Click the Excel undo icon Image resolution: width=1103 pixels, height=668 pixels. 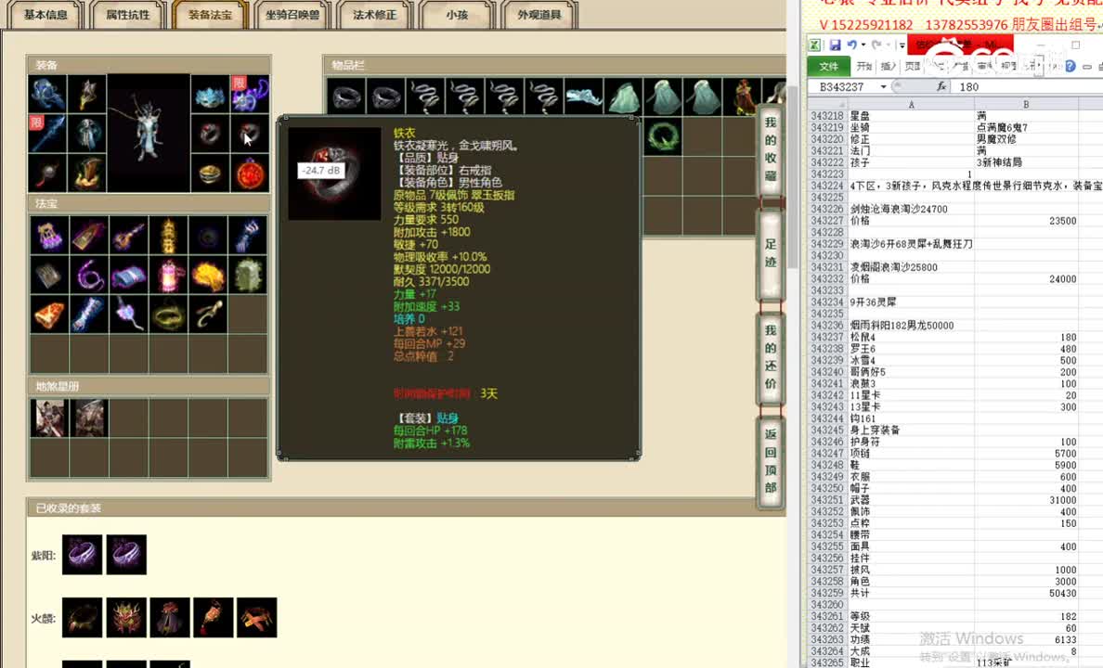[852, 45]
